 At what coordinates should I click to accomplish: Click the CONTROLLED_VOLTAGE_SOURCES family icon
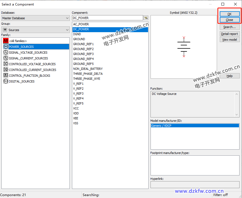point(5,64)
